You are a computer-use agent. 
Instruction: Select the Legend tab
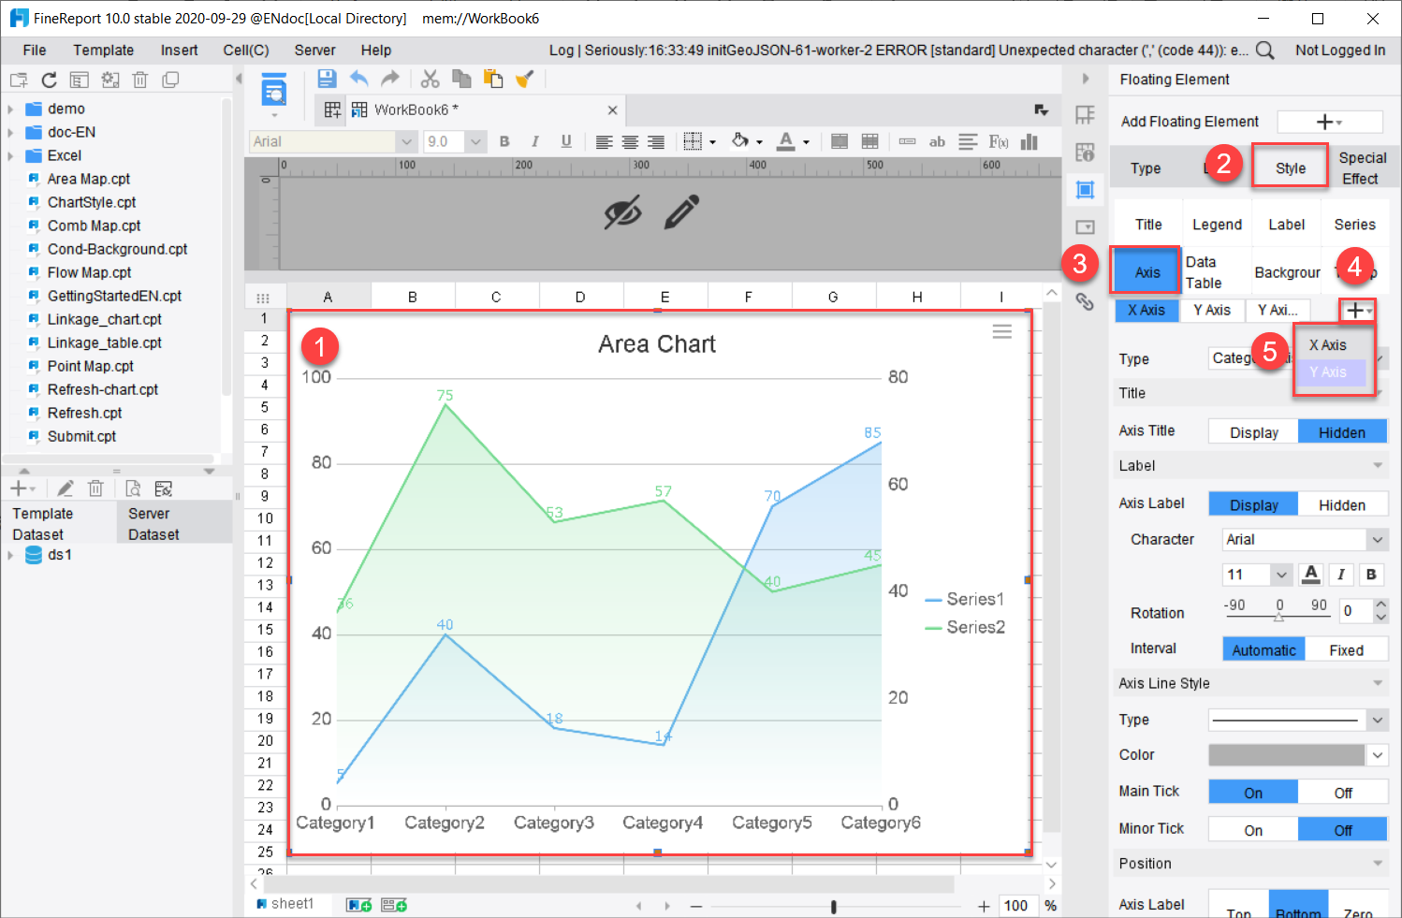(x=1217, y=225)
